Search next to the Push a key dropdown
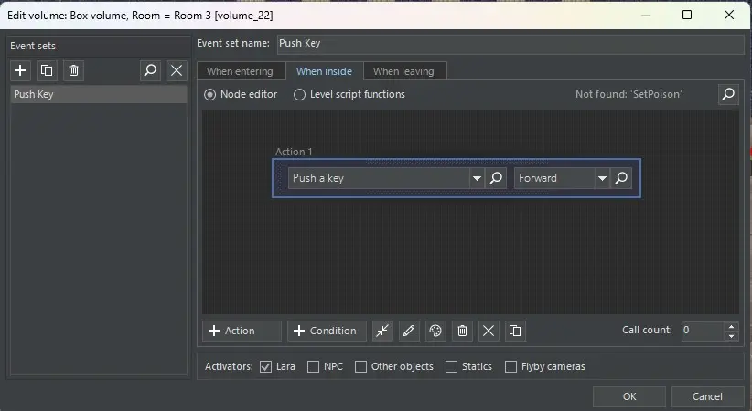 tap(497, 178)
